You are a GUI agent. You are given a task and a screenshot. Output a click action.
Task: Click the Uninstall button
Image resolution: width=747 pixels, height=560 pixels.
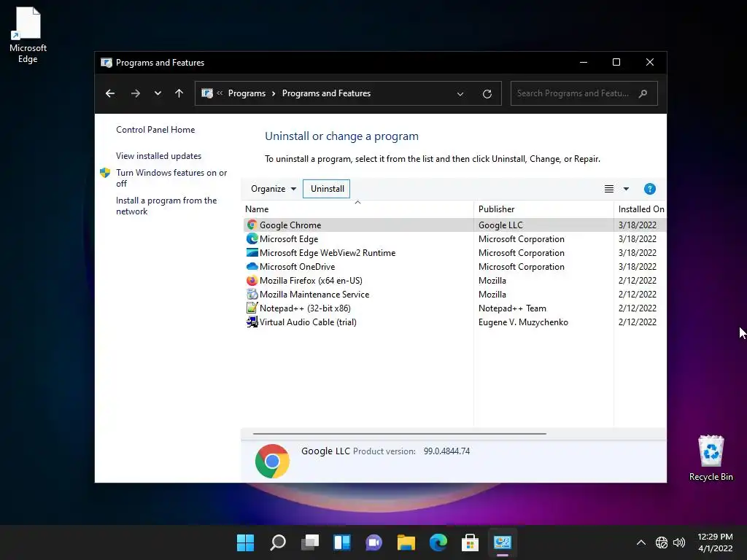tap(327, 189)
